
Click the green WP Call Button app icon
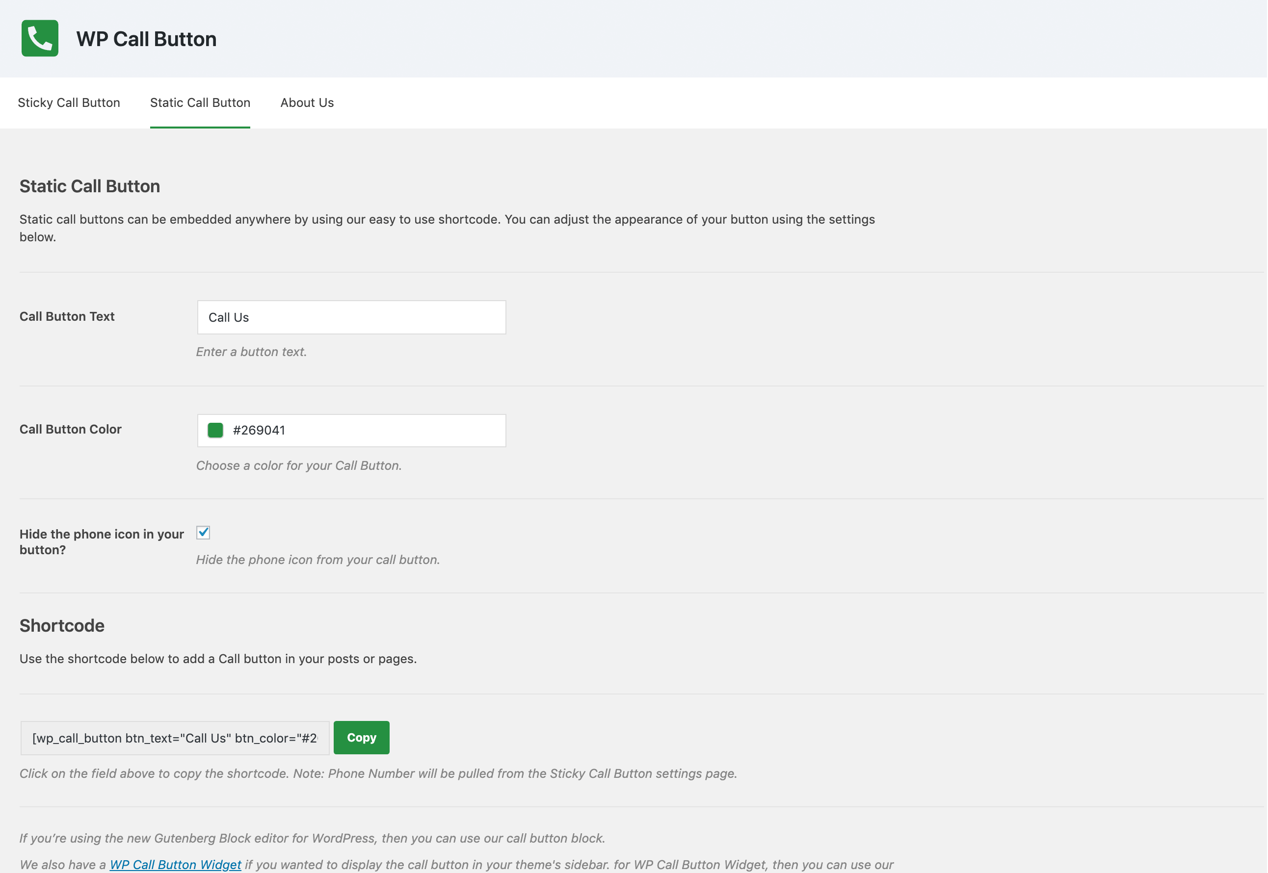pyautogui.click(x=39, y=39)
